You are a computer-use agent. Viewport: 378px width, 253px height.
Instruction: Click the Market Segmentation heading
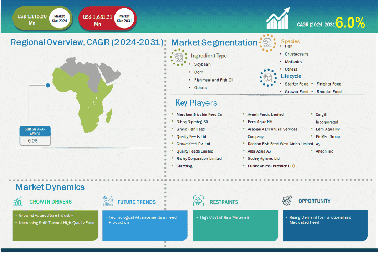214,43
